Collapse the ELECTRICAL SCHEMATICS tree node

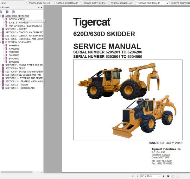click(0, 42)
